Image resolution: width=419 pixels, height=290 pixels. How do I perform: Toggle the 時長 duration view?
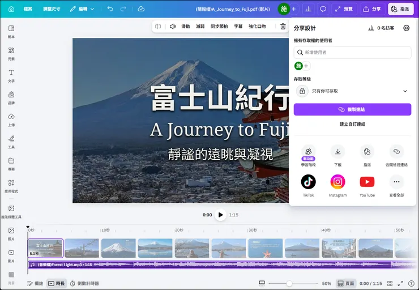click(x=56, y=284)
